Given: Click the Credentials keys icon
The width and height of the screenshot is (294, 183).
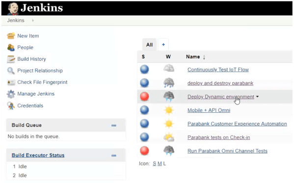Looking at the screenshot, I should point(11,105).
